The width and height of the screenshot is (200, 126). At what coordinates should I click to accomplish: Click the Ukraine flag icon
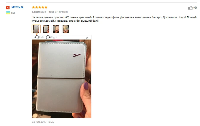point(8,13)
